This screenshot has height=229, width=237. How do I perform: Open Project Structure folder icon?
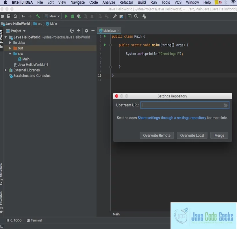point(121,16)
